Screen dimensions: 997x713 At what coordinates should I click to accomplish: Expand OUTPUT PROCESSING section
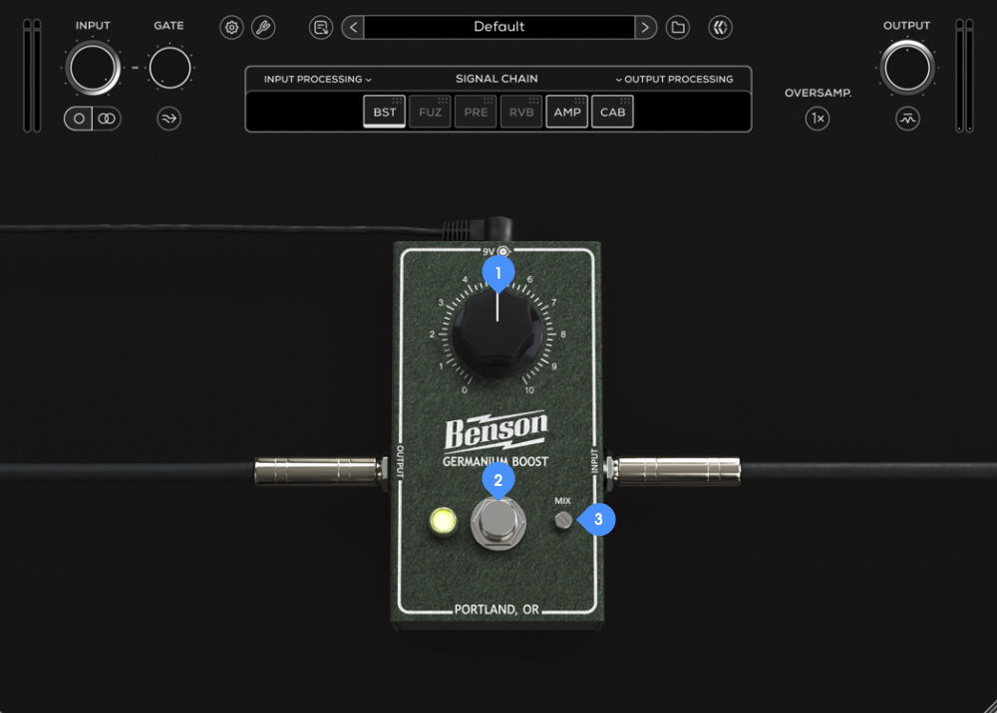pos(674,80)
